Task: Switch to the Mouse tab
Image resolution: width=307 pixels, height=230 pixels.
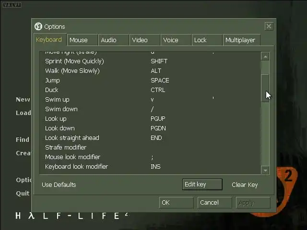Action: 83,40
